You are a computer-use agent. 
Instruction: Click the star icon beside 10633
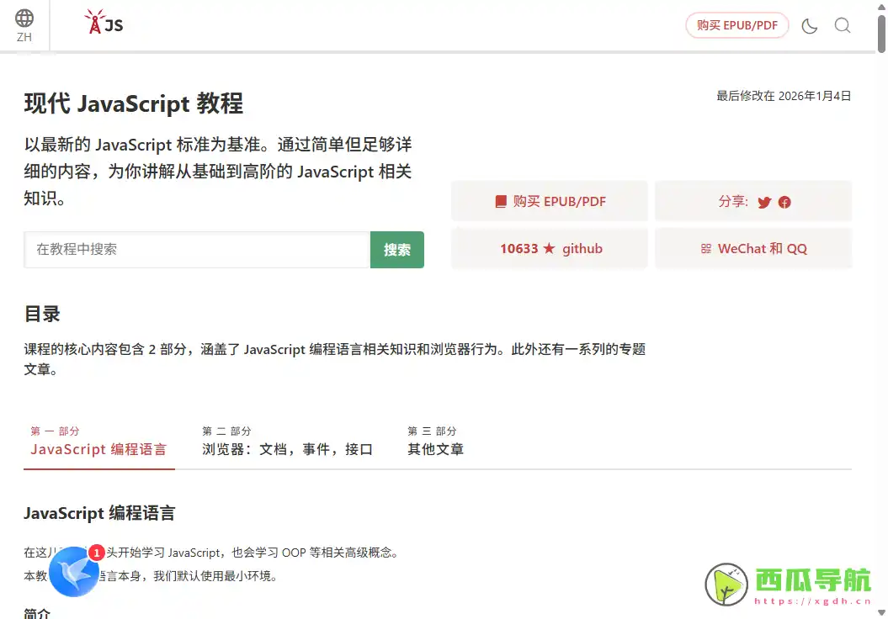(551, 248)
